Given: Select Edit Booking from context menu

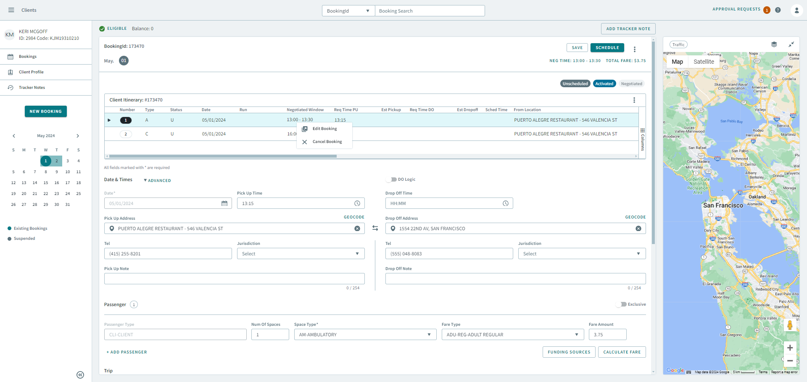Looking at the screenshot, I should (324, 129).
